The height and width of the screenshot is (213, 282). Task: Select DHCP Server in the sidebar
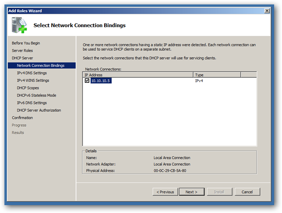click(x=22, y=58)
